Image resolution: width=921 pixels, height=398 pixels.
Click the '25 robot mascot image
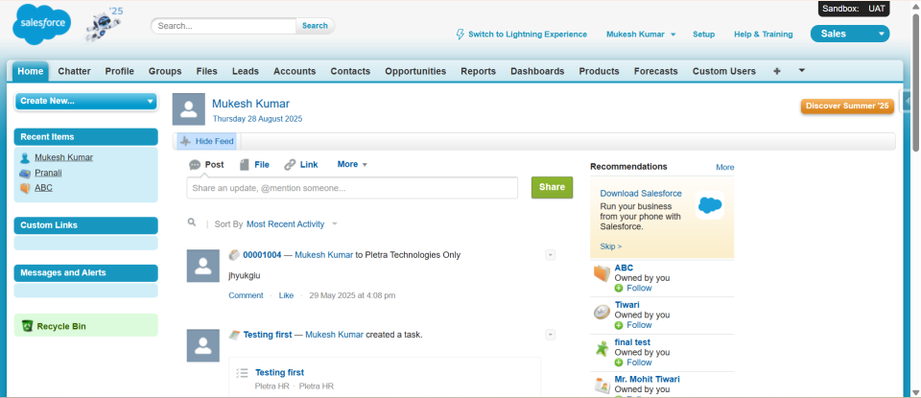104,24
